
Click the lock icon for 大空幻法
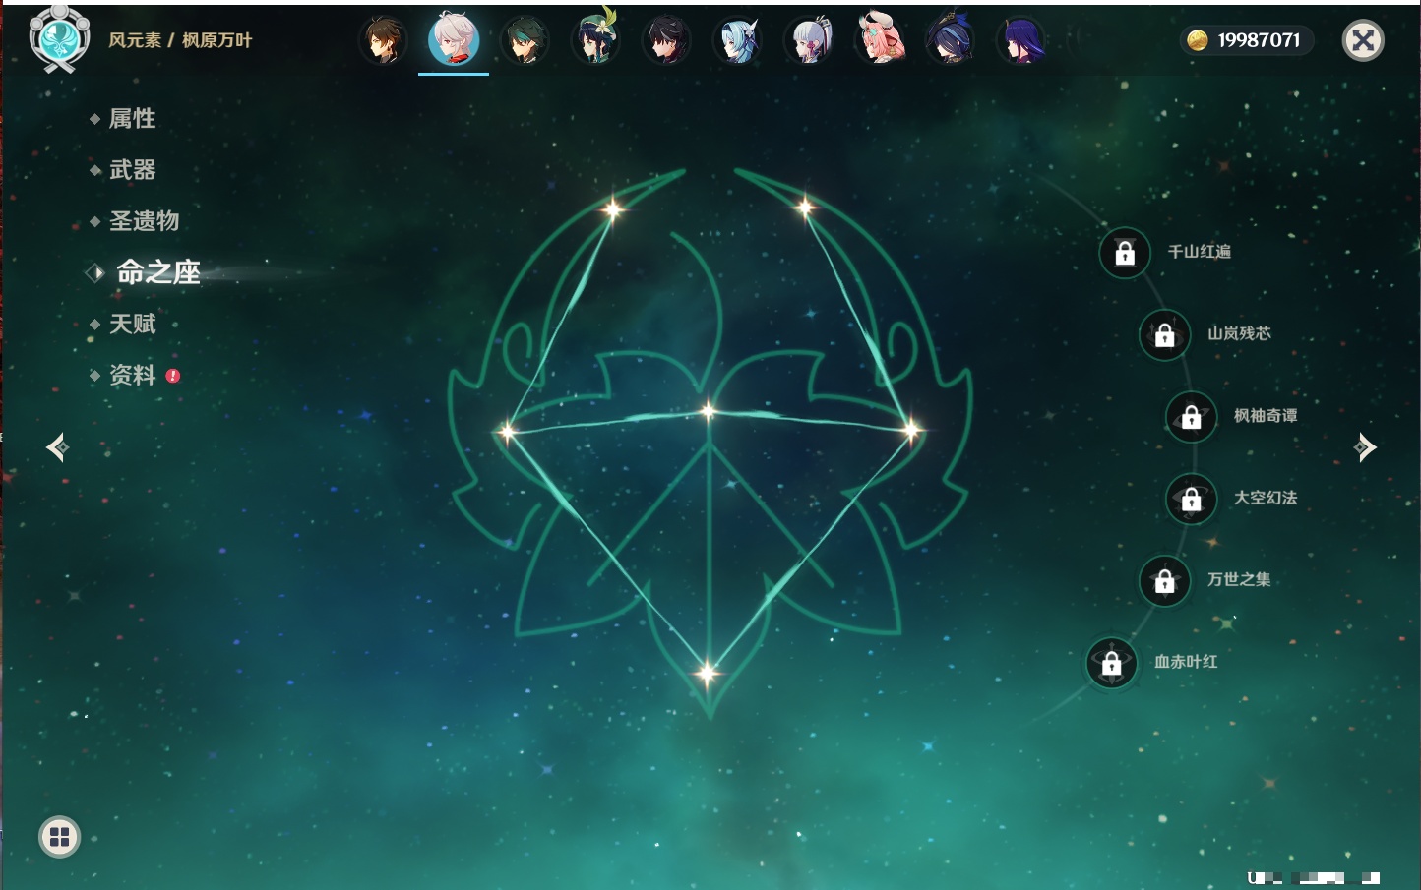[x=1192, y=500]
